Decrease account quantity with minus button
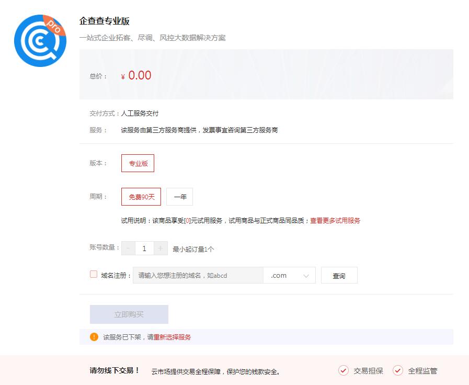Viewport: 469px width, 385px height. click(128, 248)
